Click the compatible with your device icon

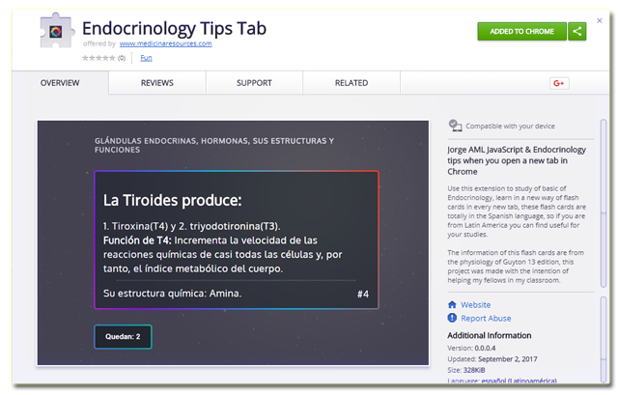(x=455, y=126)
